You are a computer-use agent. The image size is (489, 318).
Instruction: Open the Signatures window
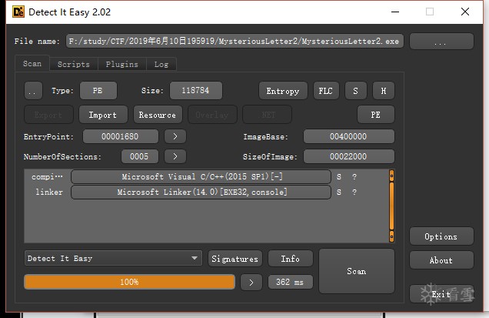click(235, 259)
